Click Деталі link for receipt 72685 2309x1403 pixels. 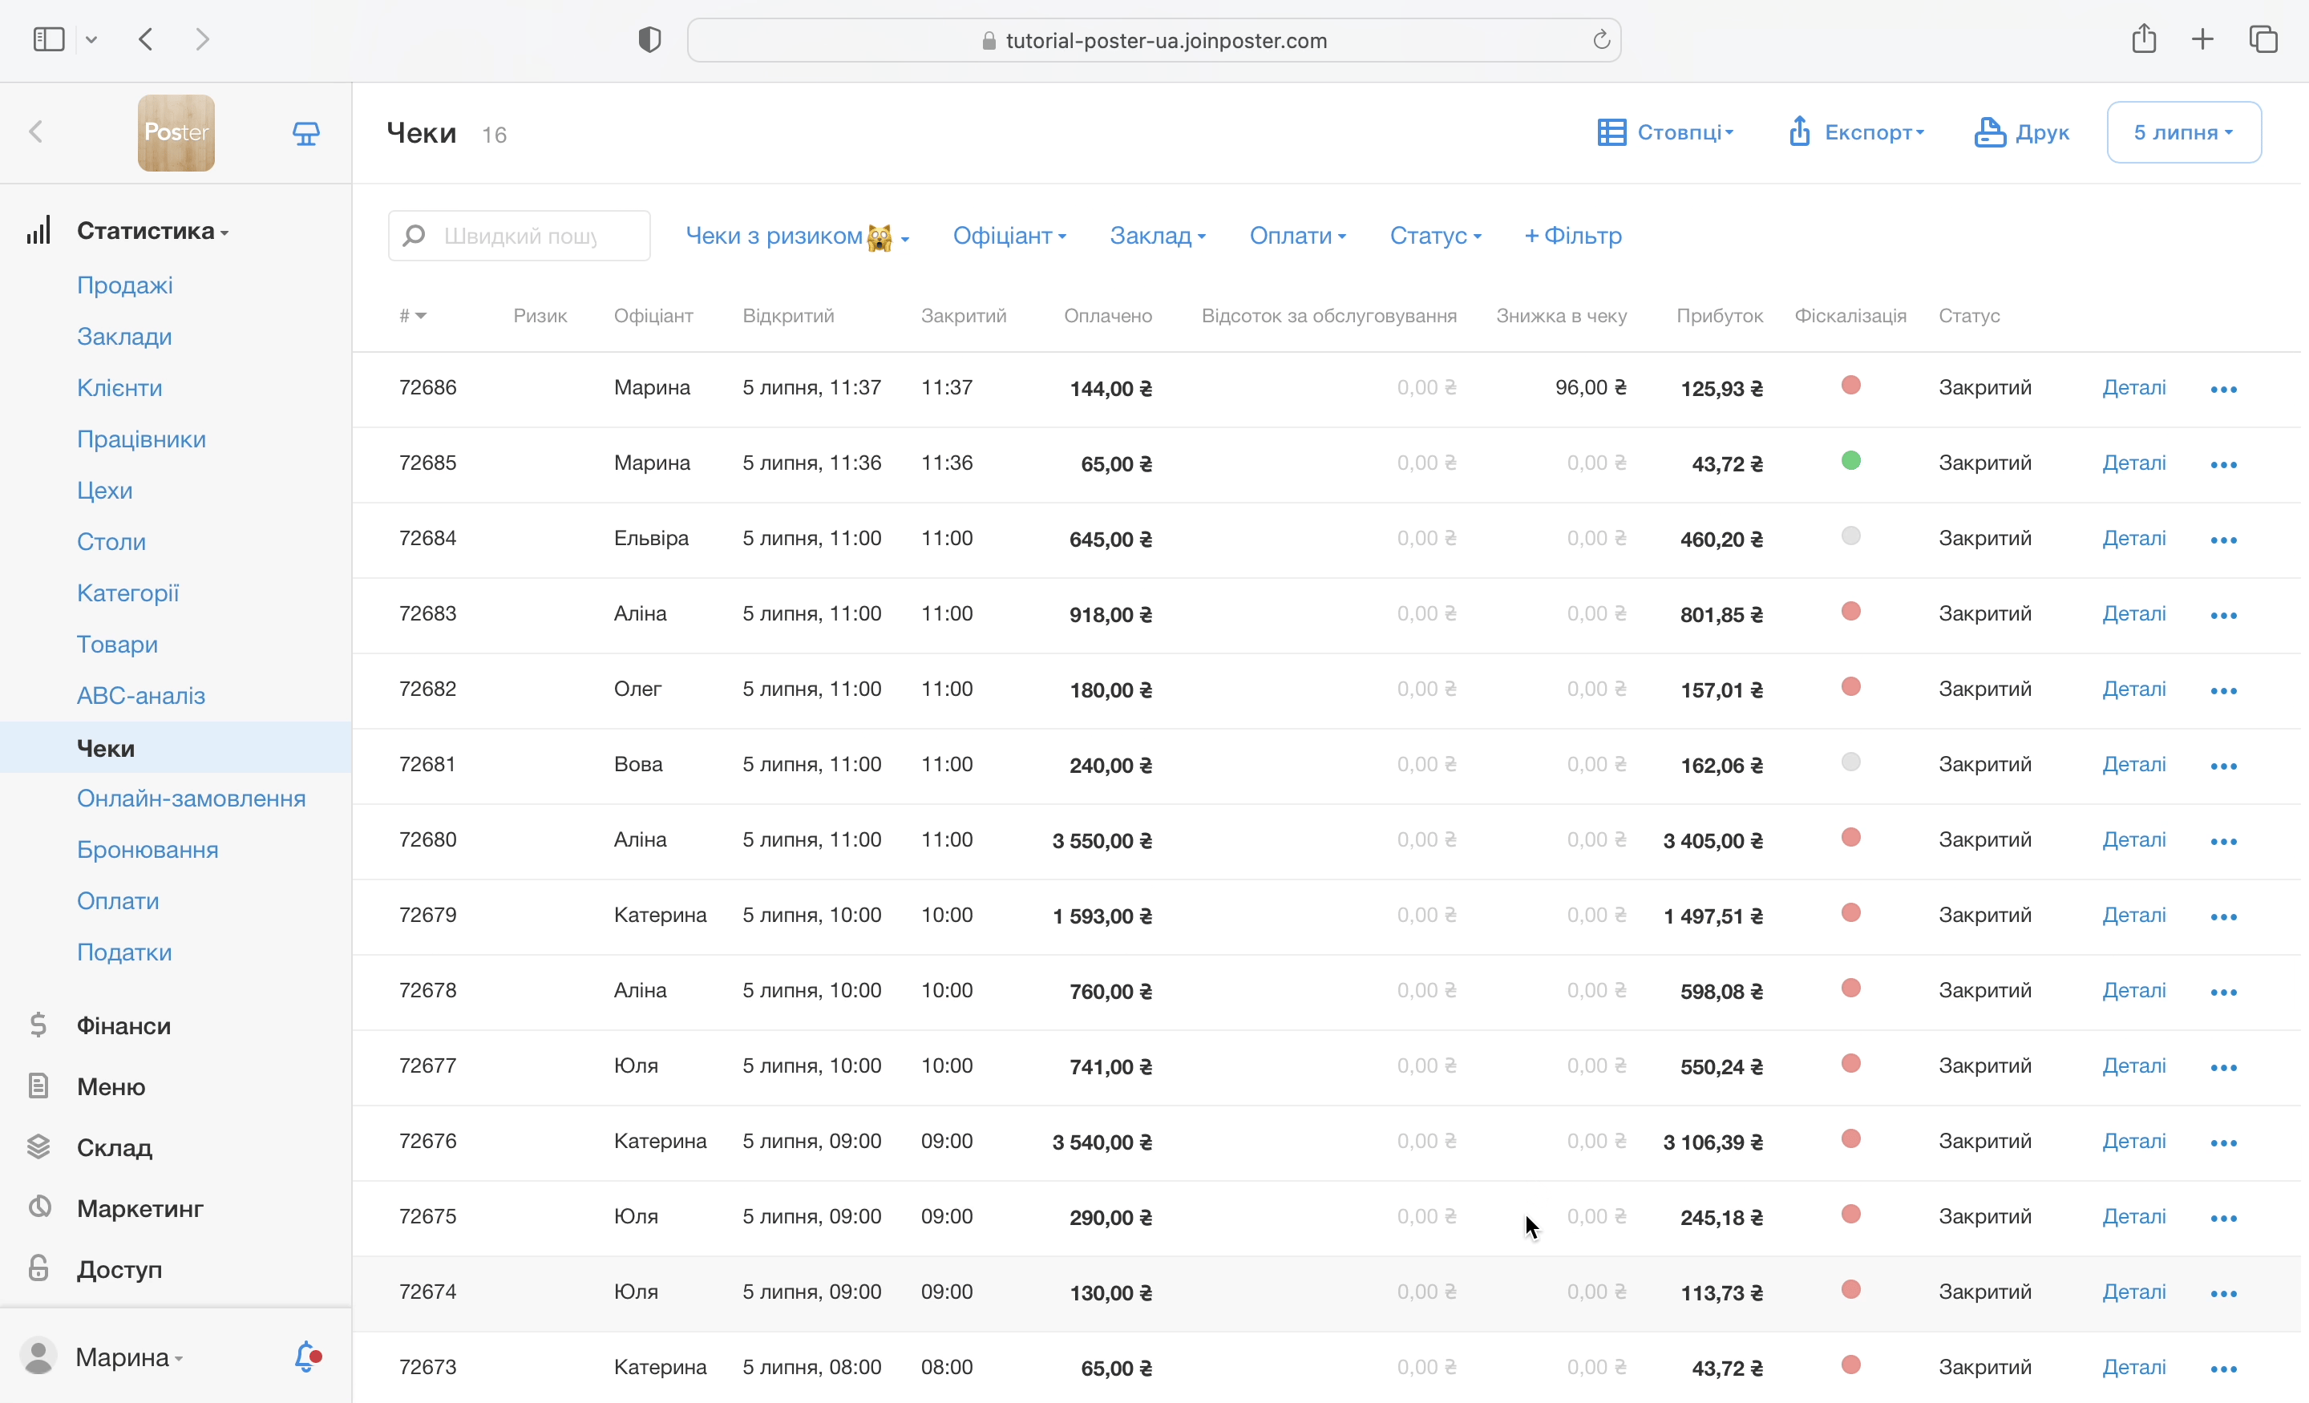click(x=2133, y=463)
